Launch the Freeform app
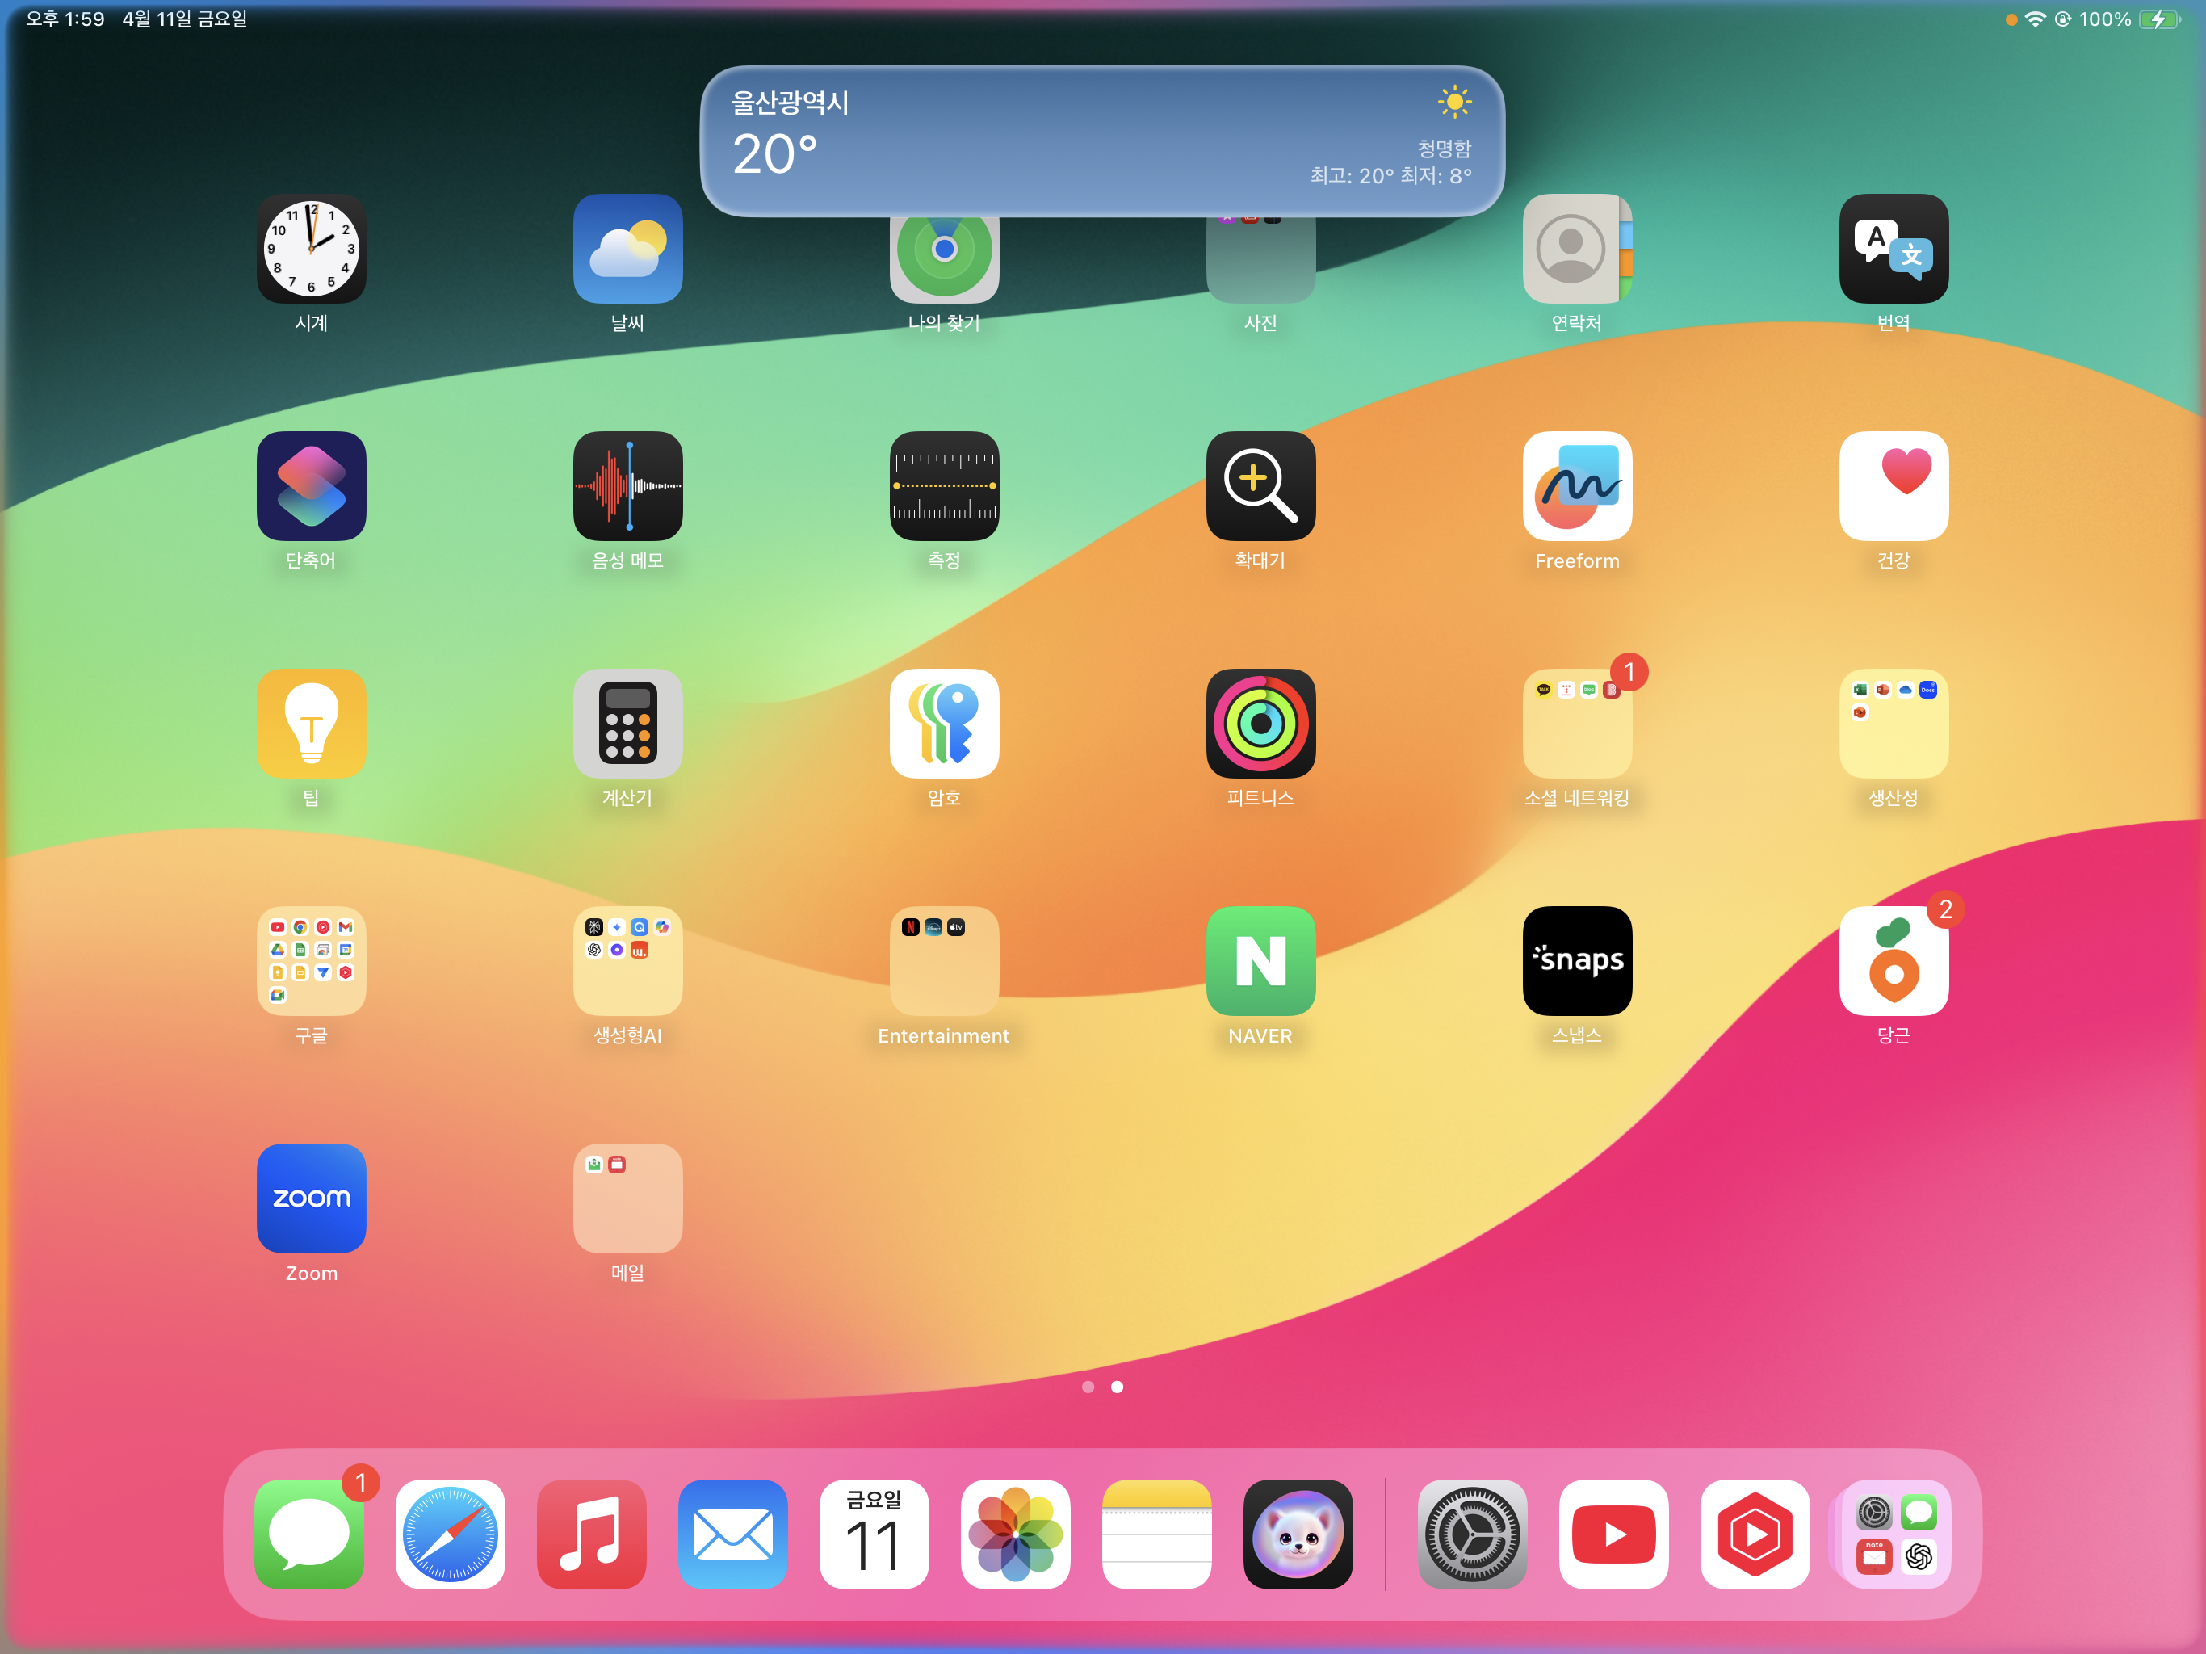Image resolution: width=2206 pixels, height=1654 pixels. click(x=1577, y=486)
